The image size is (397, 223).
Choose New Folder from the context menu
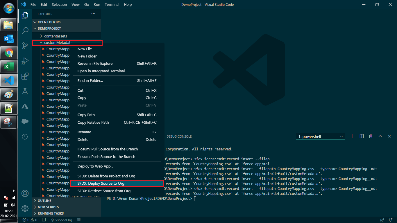point(117,56)
